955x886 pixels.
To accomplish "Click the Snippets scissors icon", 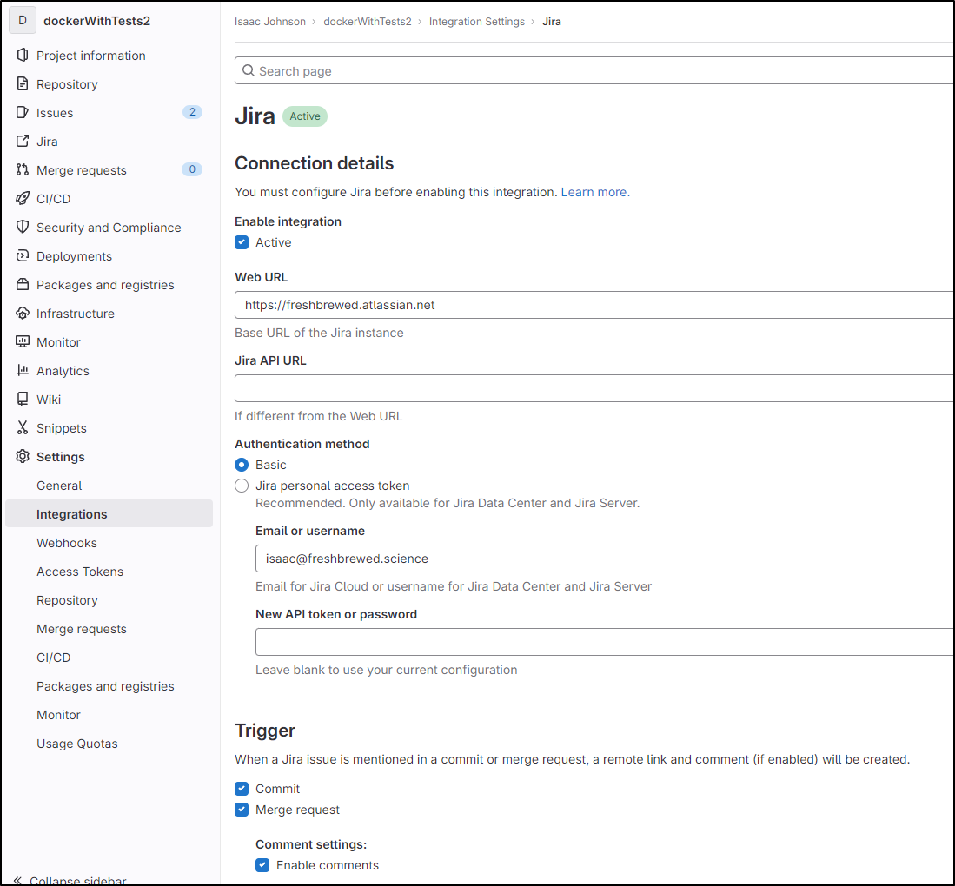I will tap(23, 427).
